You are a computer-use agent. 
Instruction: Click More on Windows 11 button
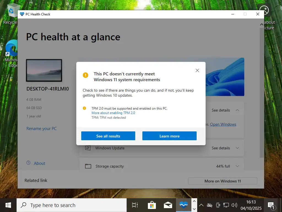[x=223, y=181]
